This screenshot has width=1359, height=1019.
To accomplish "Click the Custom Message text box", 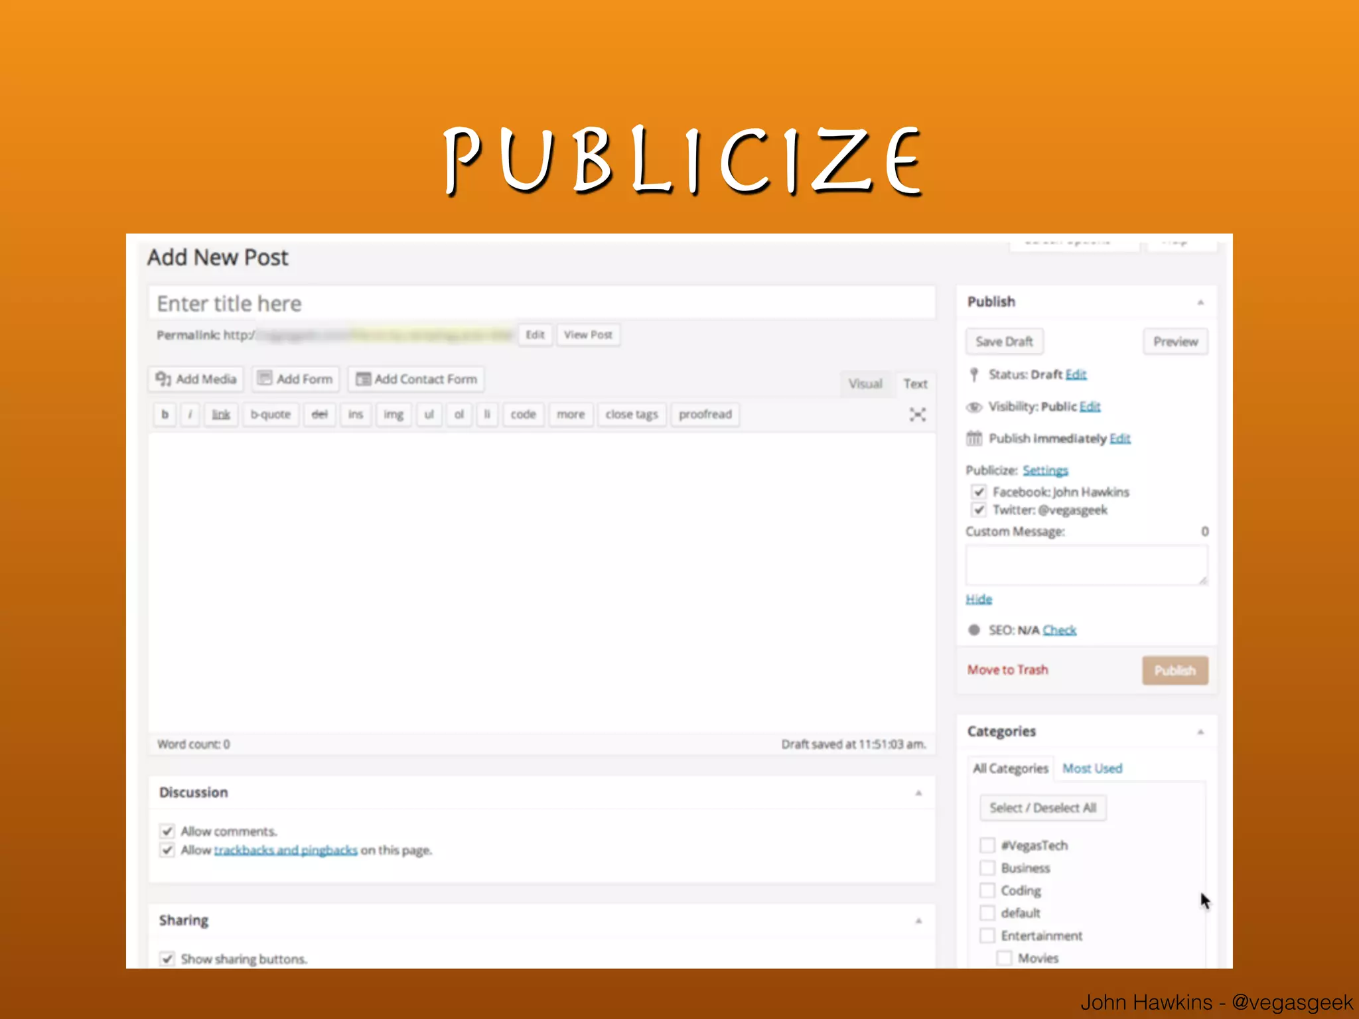I will (1086, 565).
